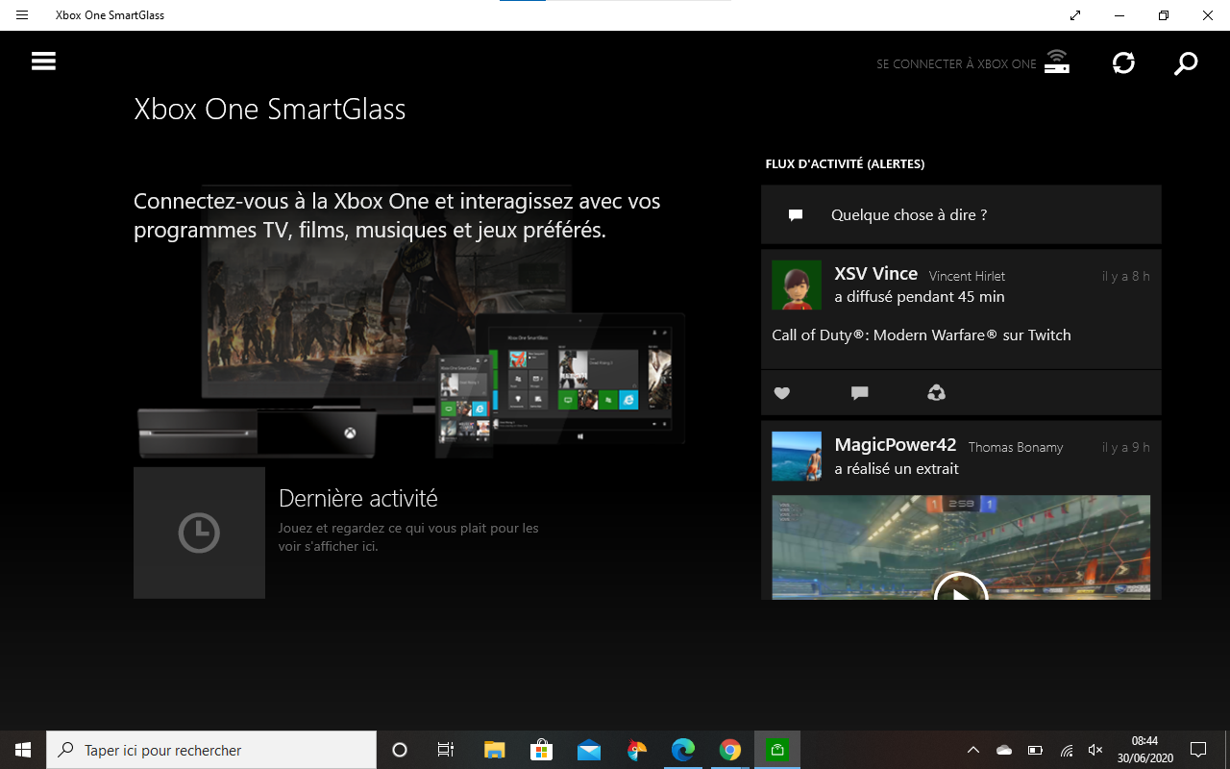Open Windows notification center
The width and height of the screenshot is (1230, 769).
(x=1198, y=750)
